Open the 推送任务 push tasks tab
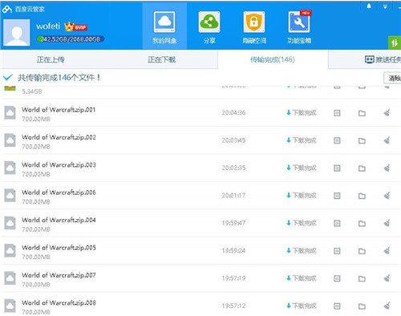This screenshot has width=401, height=316. coord(383,59)
